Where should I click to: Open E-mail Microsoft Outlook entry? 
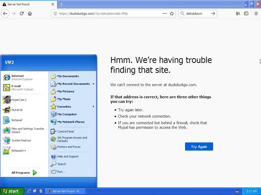[24, 88]
